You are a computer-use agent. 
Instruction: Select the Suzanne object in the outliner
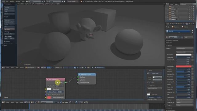click(173, 19)
